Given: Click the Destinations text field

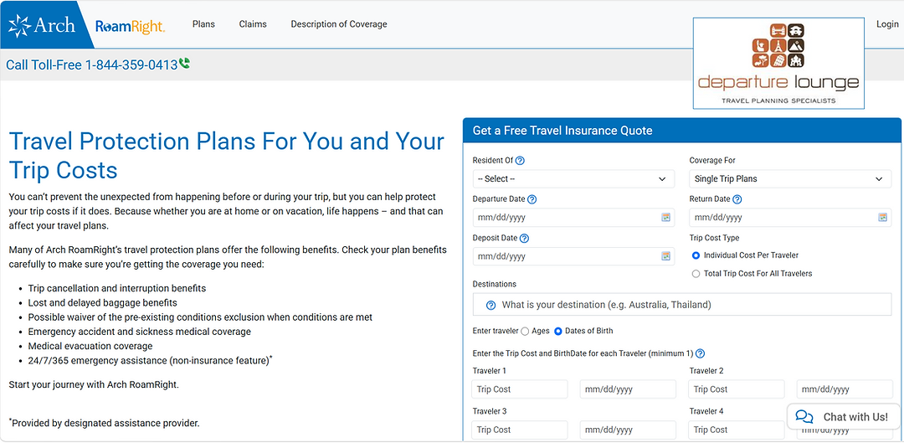Looking at the screenshot, I should click(x=682, y=305).
